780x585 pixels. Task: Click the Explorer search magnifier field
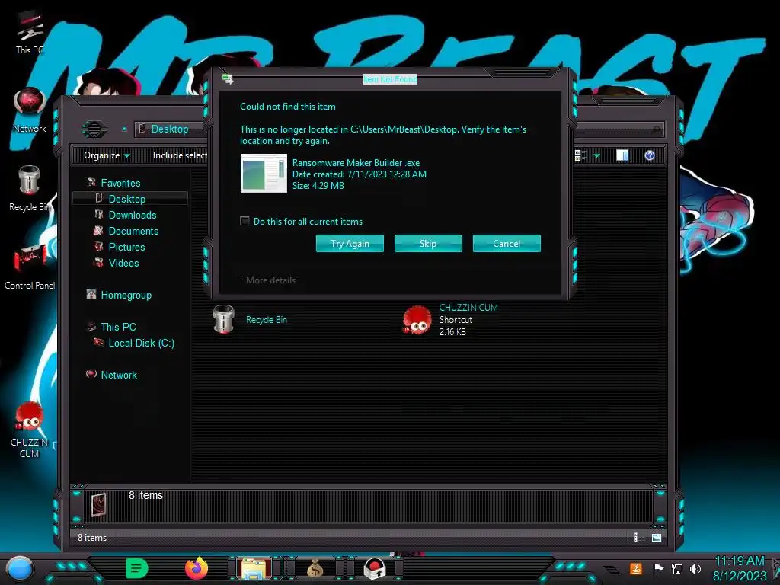point(656,129)
